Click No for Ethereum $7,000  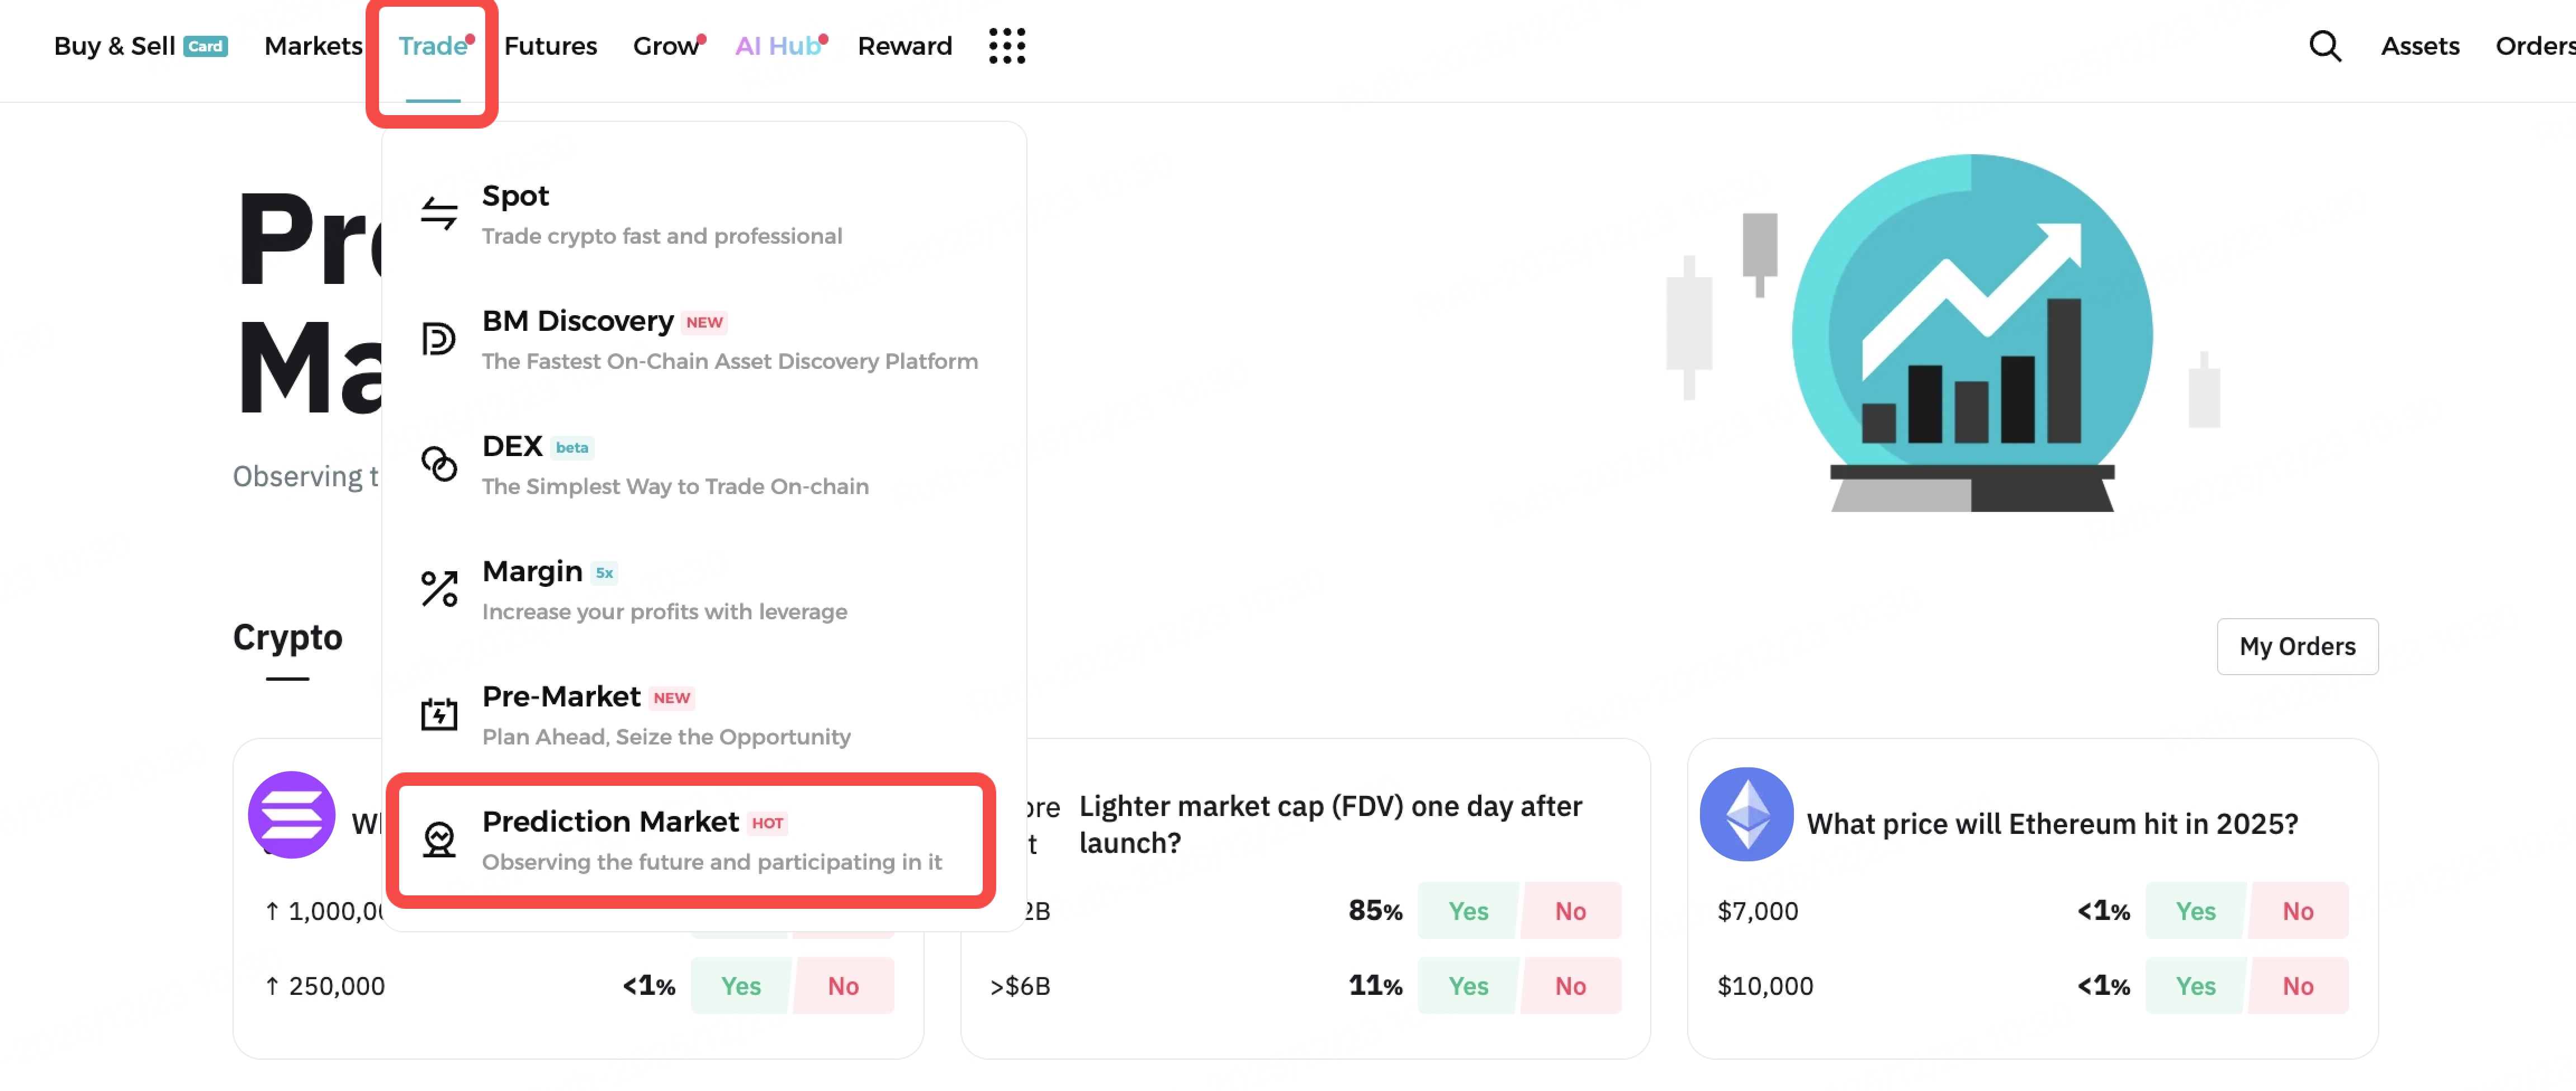(x=2298, y=910)
